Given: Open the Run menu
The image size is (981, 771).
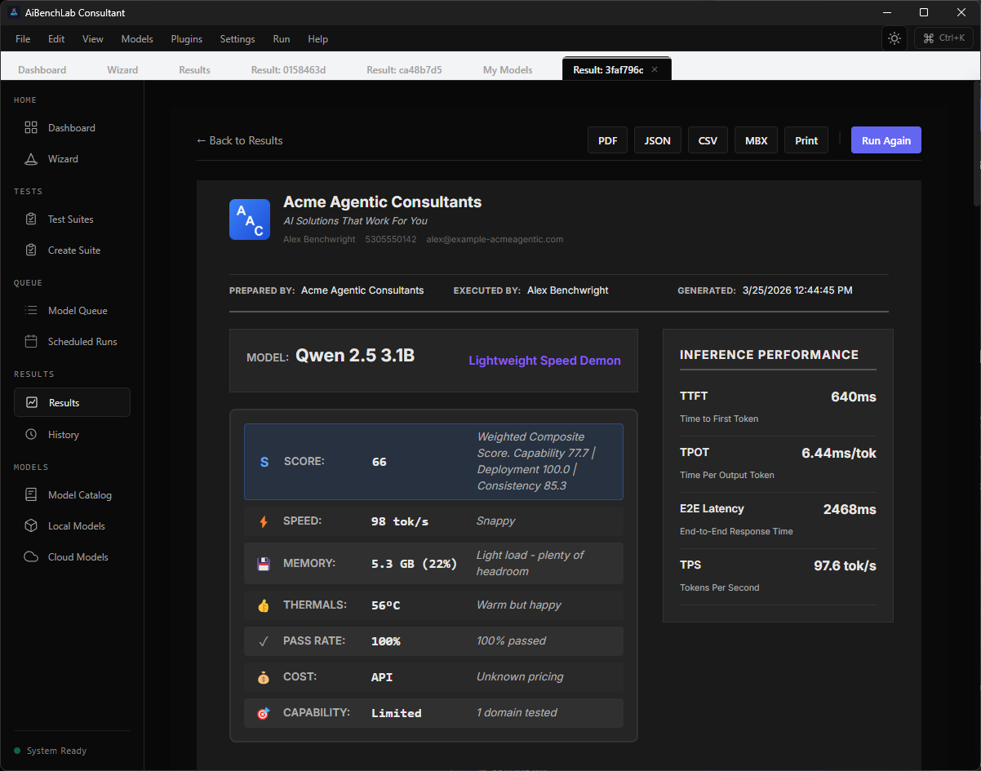Looking at the screenshot, I should click(x=282, y=38).
